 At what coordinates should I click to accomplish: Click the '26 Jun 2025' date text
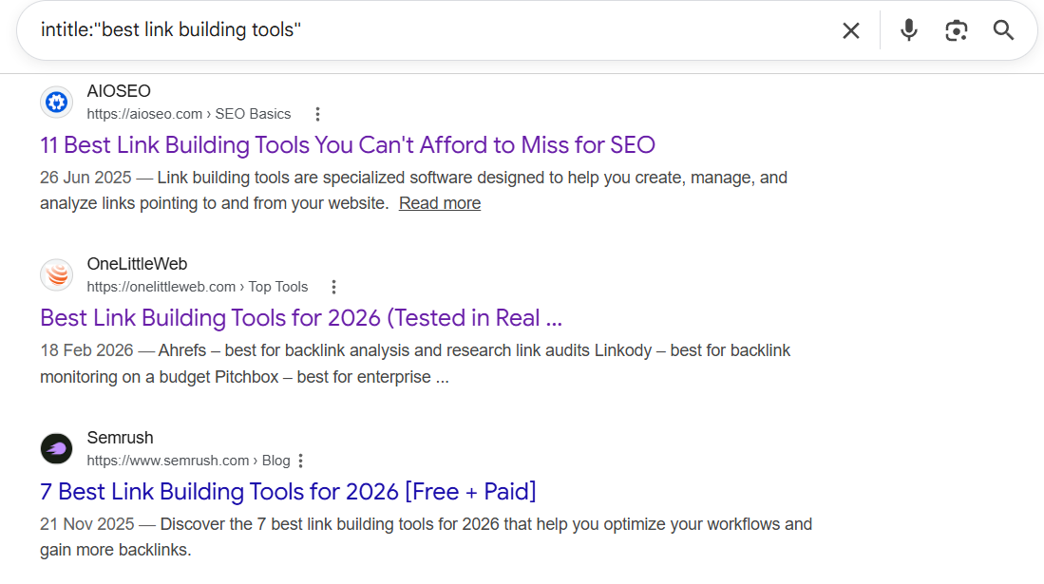(x=85, y=178)
